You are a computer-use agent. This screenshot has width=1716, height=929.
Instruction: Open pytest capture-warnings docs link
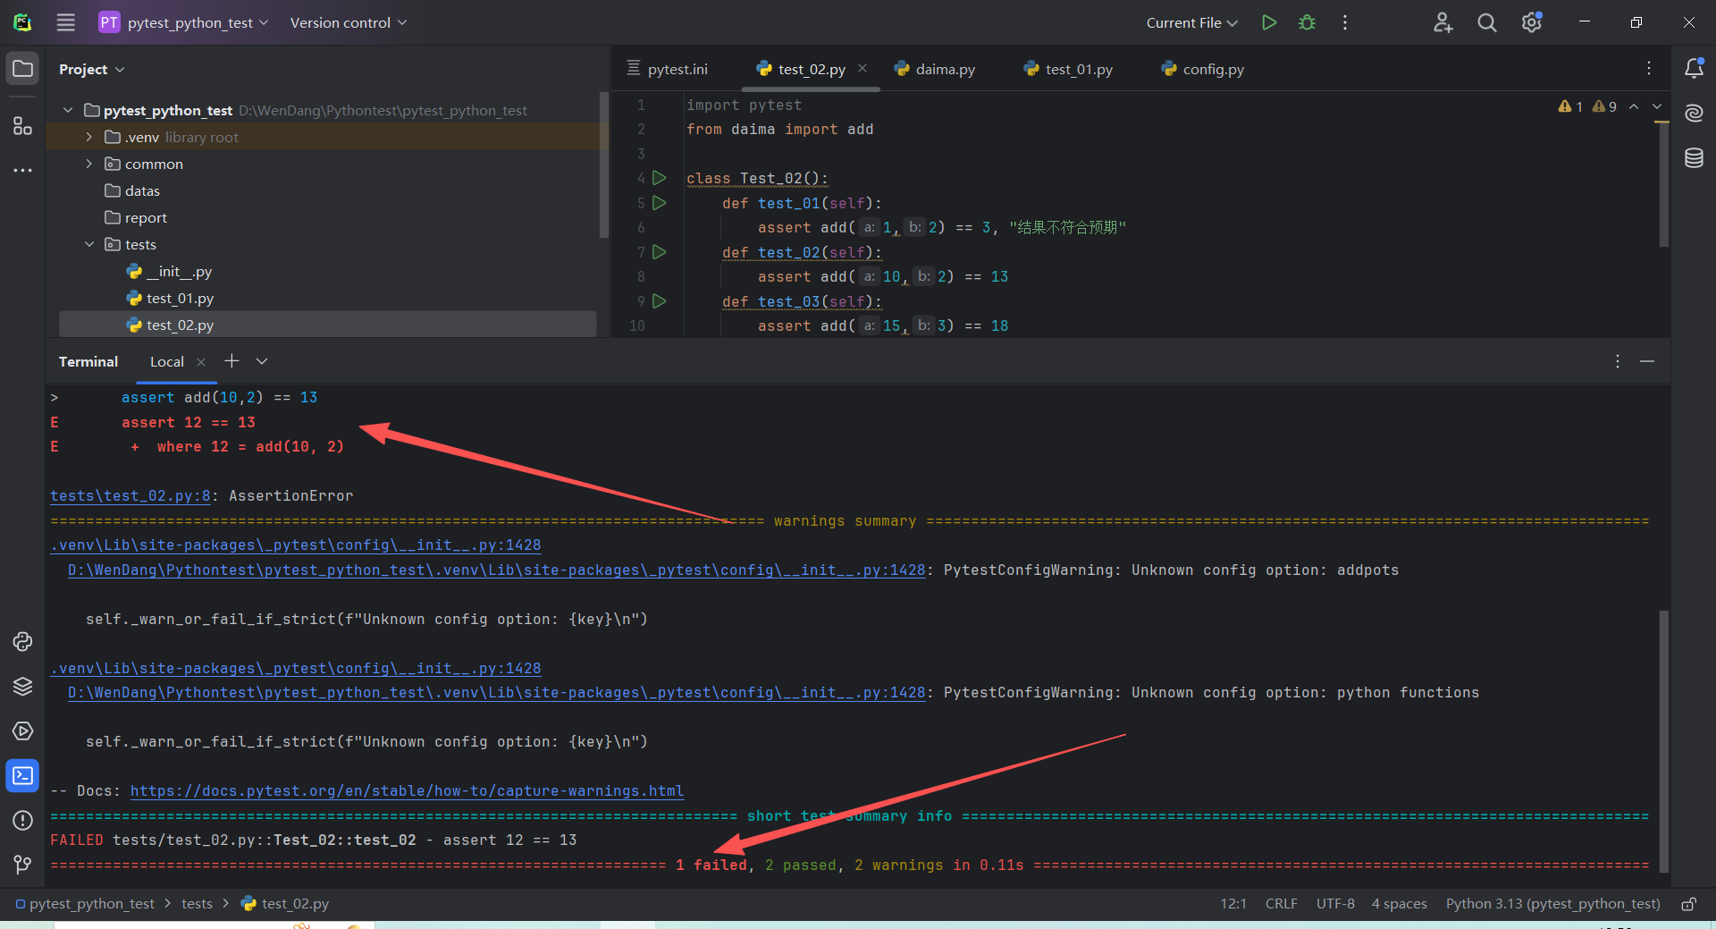(407, 790)
